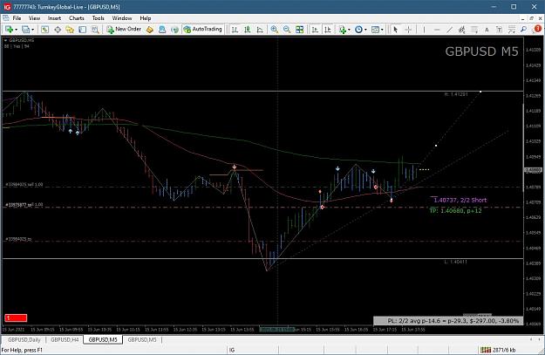
Task: Open the Strategy Tester magnifier icon
Action: coord(95,30)
